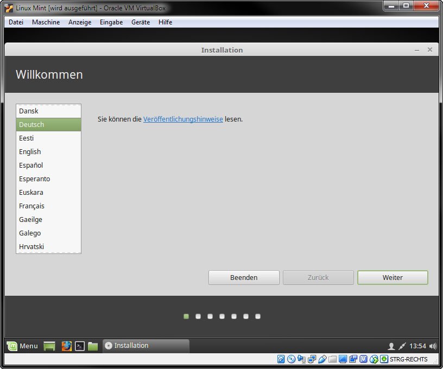Click the VirtualBox shared folders icon
The height and width of the screenshot is (369, 443).
[x=332, y=359]
